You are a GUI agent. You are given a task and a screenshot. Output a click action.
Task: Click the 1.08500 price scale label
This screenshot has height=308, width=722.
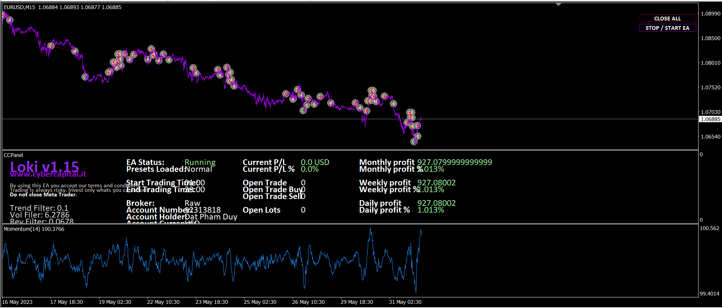click(710, 38)
